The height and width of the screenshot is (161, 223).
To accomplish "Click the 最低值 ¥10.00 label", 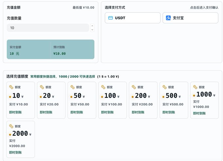I will (x=84, y=8).
